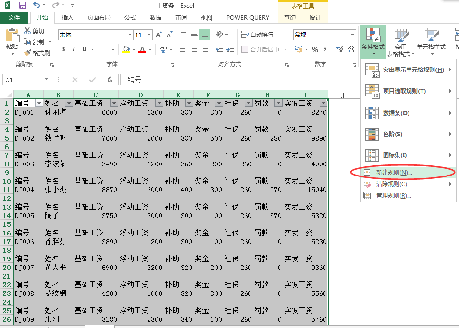Select column D header

pos(141,94)
